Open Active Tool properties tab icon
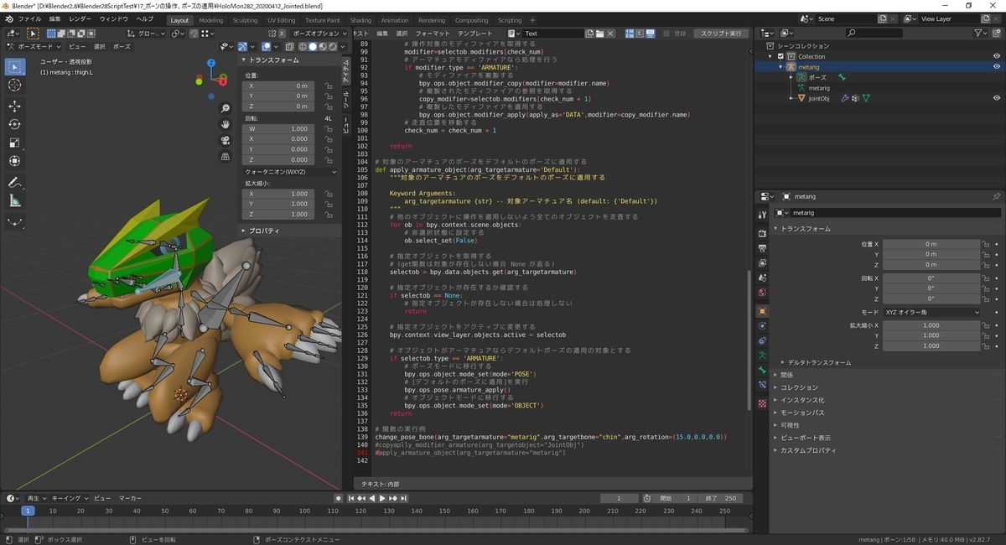The height and width of the screenshot is (545, 1006). pos(762,215)
